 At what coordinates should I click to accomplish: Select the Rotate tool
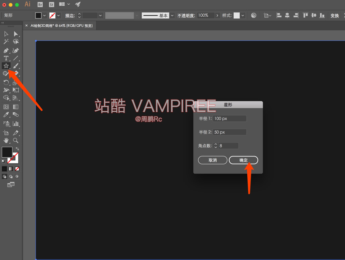(x=6, y=82)
